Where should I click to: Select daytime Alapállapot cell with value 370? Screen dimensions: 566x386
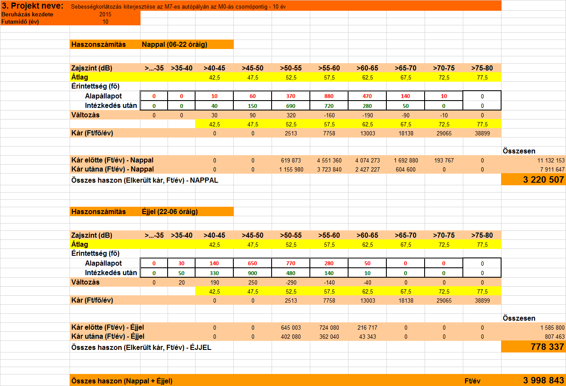[x=291, y=96]
